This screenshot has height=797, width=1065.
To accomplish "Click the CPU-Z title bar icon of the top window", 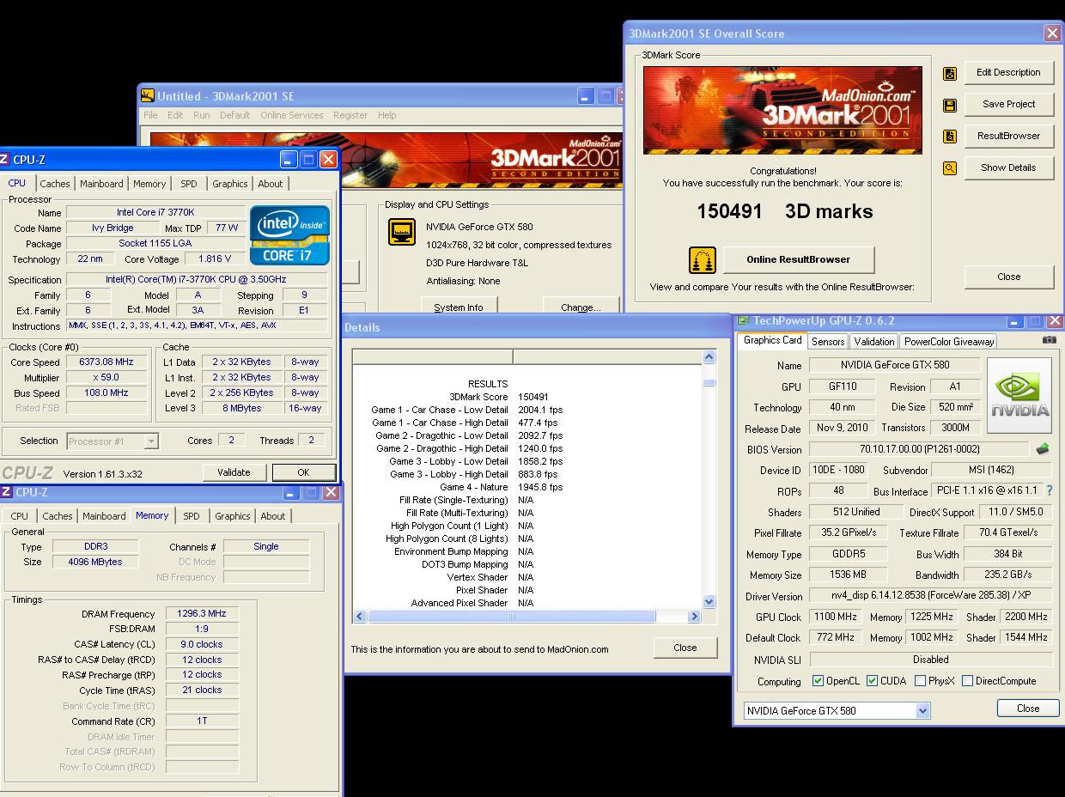I will [4, 160].
